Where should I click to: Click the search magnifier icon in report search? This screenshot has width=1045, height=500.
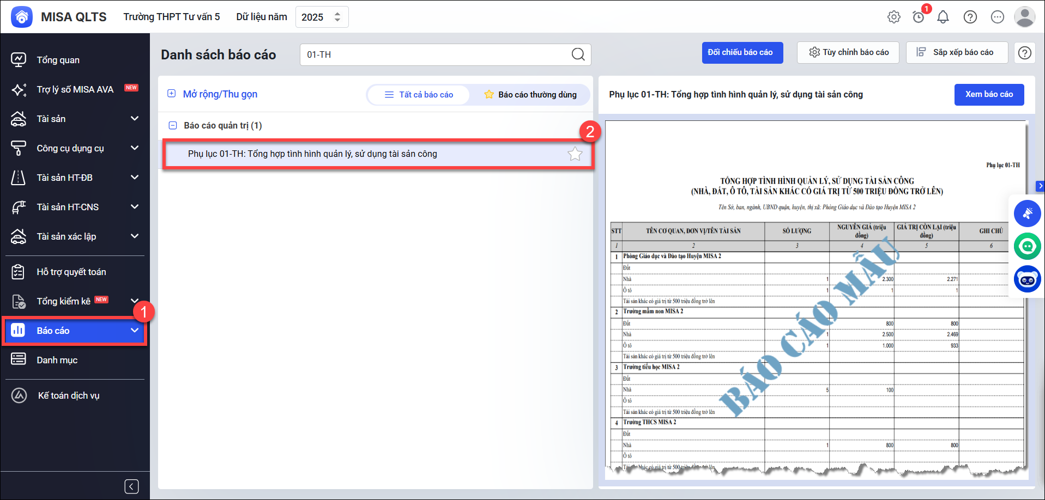tap(578, 54)
